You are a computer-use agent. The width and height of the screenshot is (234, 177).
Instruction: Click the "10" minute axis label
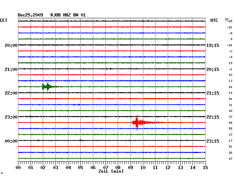[143, 168]
